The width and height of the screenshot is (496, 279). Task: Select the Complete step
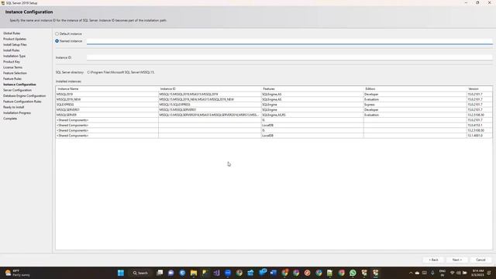pyautogui.click(x=10, y=119)
